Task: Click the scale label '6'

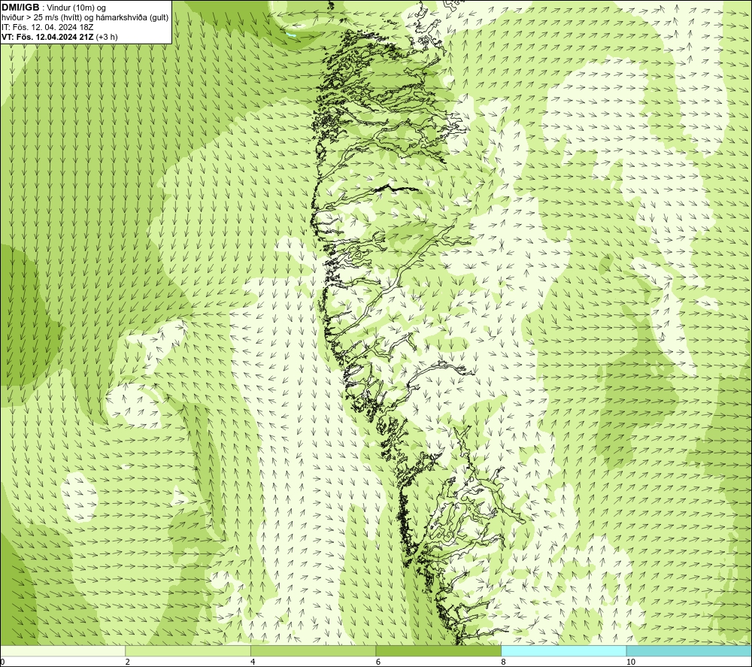Action: tap(378, 662)
